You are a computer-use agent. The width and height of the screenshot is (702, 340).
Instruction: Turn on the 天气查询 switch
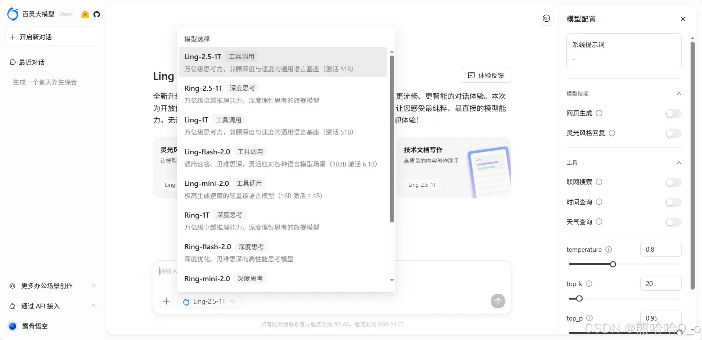(x=674, y=222)
